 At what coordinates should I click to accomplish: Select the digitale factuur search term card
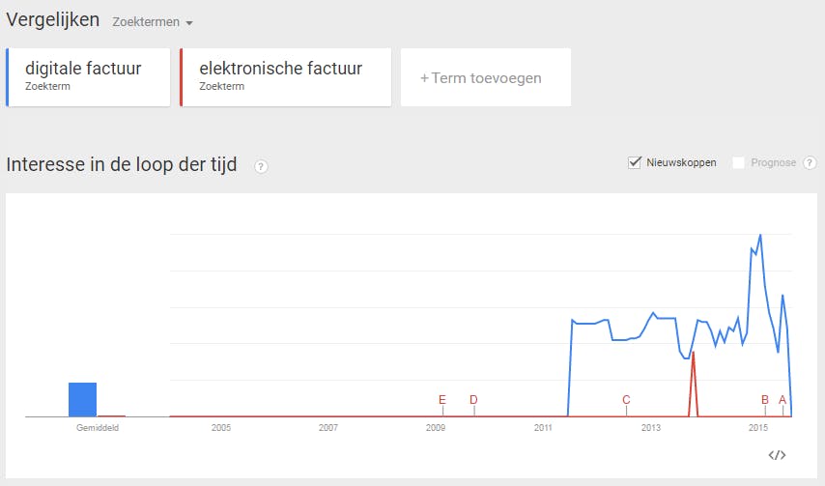tap(89, 77)
